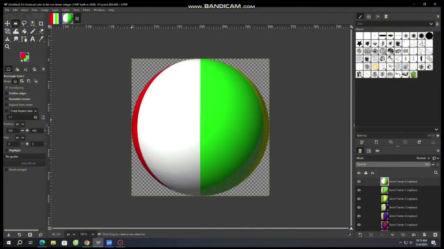Open the Tool Options tab
Screen dimensions: 444x249
[x=9, y=69]
